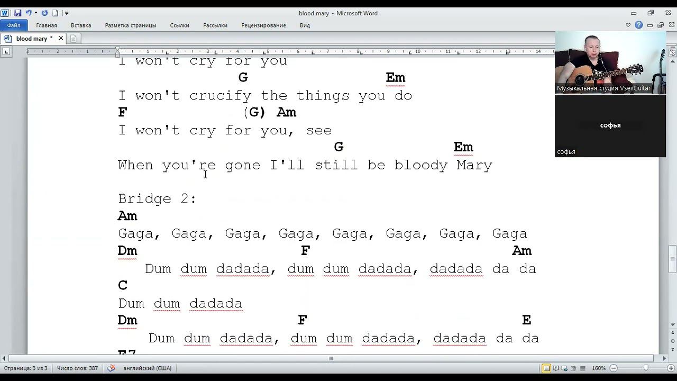Image resolution: width=677 pixels, height=381 pixels.
Task: Switch to Full Screen Reading view
Action: pyautogui.click(x=556, y=368)
